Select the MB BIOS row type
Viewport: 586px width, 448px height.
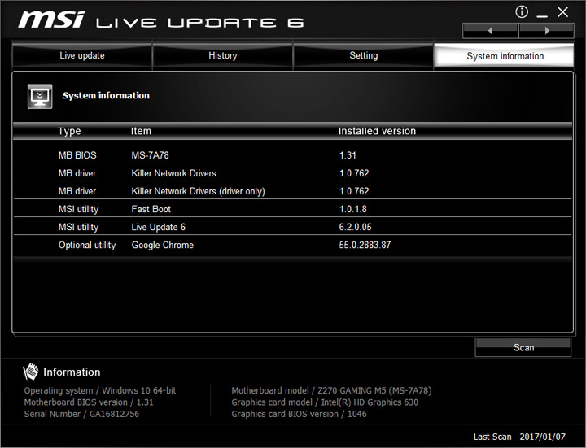coord(77,155)
